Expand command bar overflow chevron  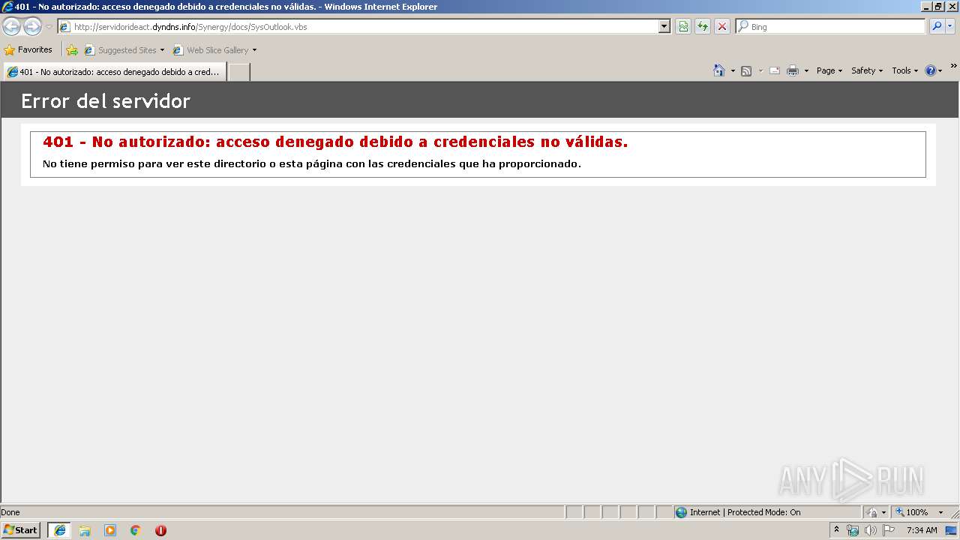[953, 66]
